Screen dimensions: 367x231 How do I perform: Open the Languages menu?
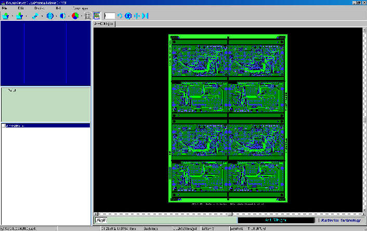[80, 8]
